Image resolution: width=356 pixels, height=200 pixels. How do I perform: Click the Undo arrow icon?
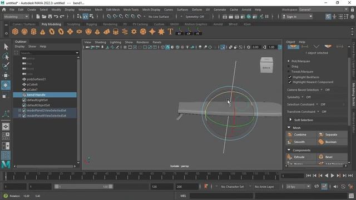coord(56,17)
